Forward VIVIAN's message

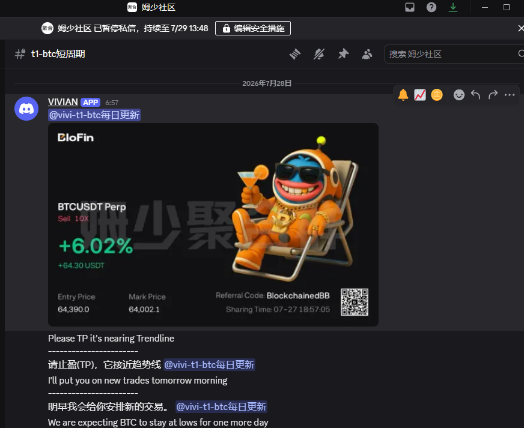pos(493,95)
